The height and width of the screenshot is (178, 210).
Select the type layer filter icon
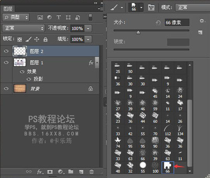coord(59,17)
